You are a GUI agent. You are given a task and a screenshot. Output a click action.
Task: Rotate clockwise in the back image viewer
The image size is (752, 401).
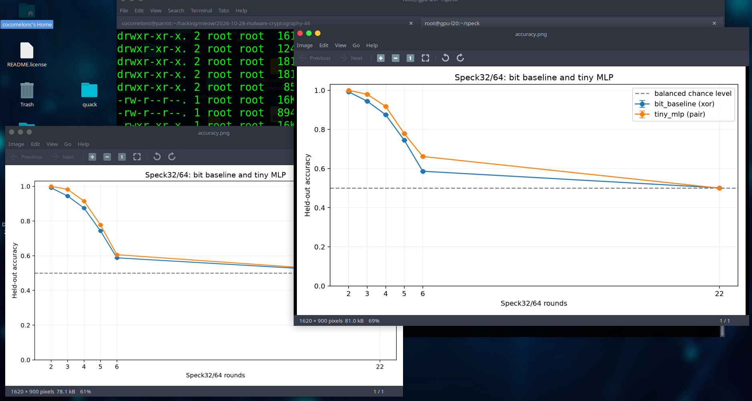click(x=172, y=157)
